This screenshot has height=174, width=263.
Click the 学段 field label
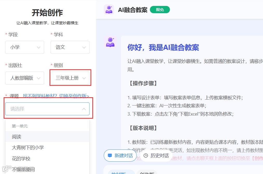click(x=13, y=35)
